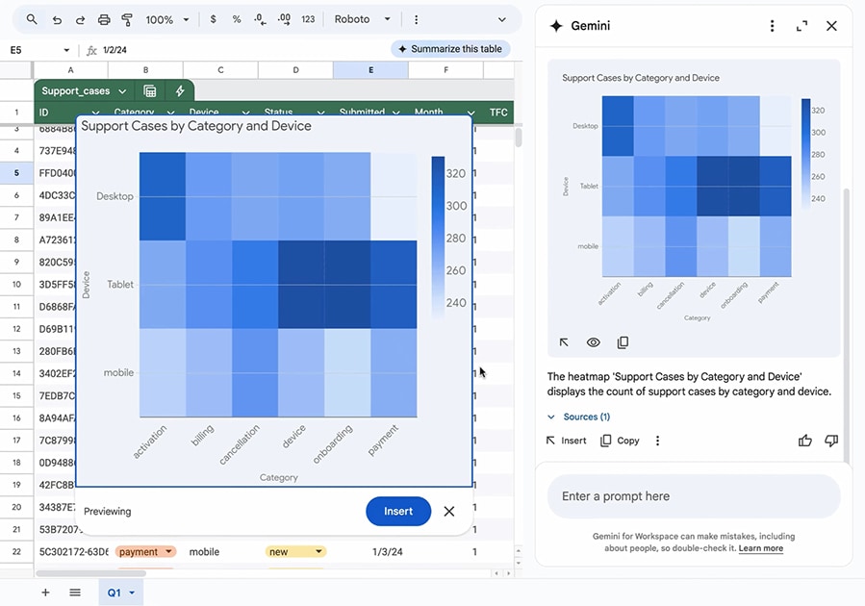Click the paint format roller icon

(127, 19)
